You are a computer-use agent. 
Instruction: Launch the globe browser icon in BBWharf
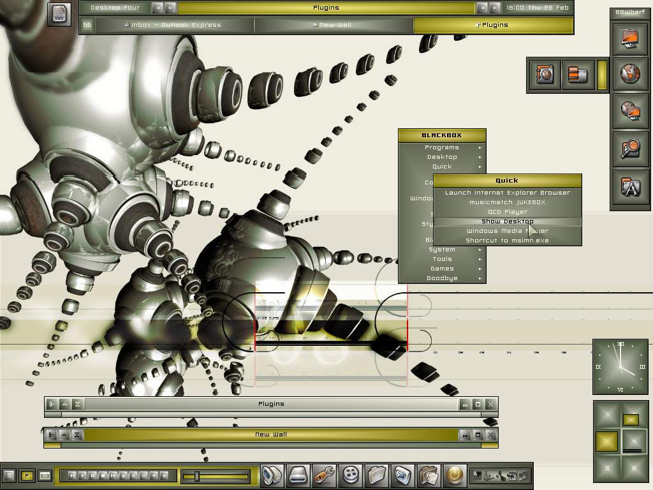(x=630, y=74)
